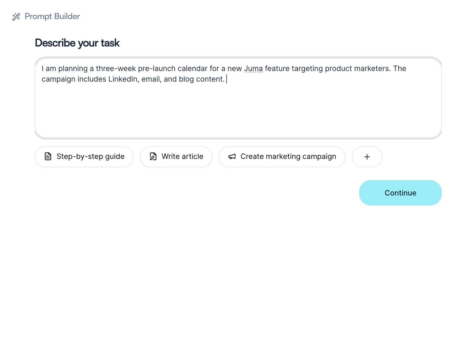Click the megaphone icon on Create marketing campaign
Viewport: 467px width, 347px height.
pyautogui.click(x=232, y=157)
